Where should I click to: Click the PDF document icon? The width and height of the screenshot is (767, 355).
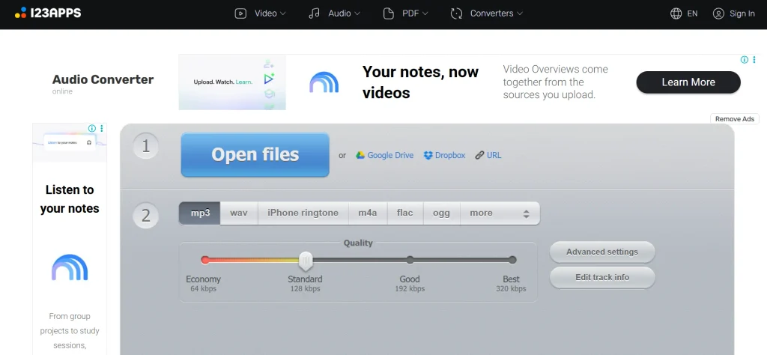tap(389, 13)
